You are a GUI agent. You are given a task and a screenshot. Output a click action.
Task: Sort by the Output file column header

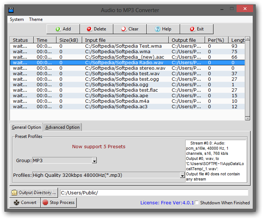point(187,40)
